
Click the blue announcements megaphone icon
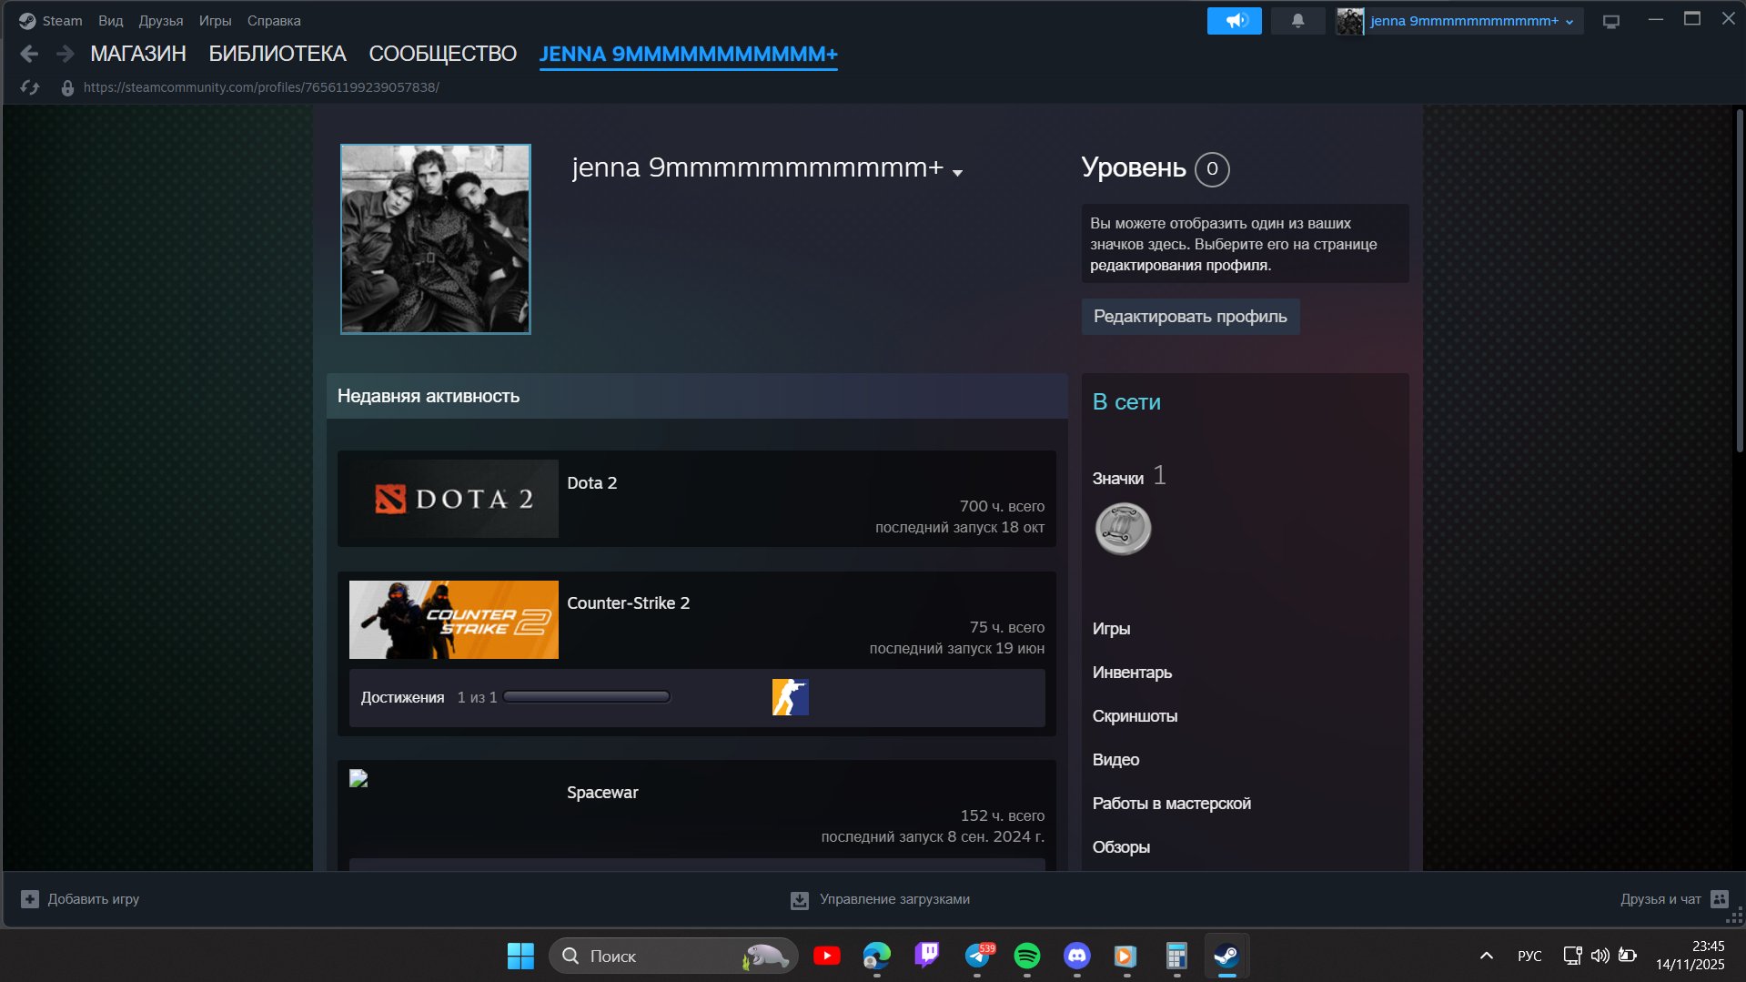click(x=1234, y=20)
